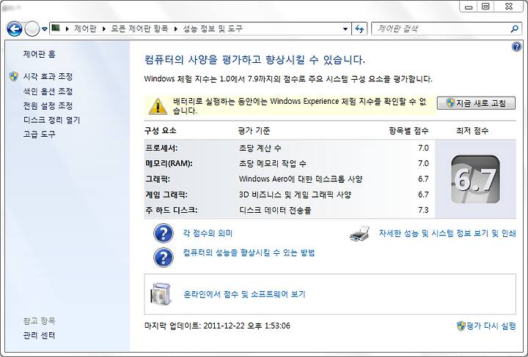Select the 게임 그래픽: row label
This screenshot has height=357, width=528.
(x=166, y=195)
